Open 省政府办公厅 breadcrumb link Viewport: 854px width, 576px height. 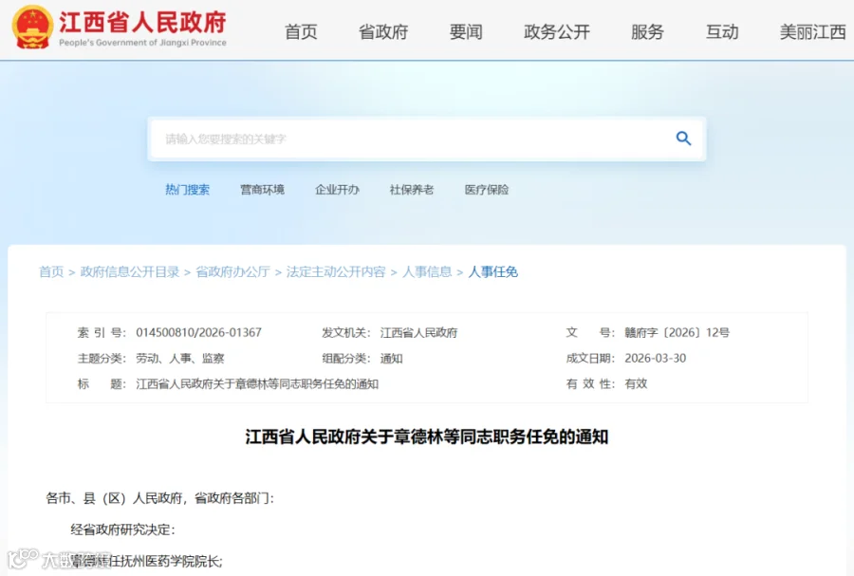232,271
